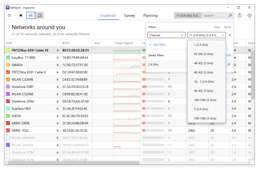Toggle the Vodafone-0387 checkbox

8,87
